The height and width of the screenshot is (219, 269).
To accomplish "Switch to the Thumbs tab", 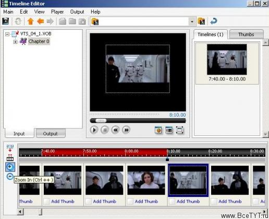I will [246, 34].
